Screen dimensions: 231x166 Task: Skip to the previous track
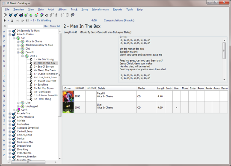point(17,21)
